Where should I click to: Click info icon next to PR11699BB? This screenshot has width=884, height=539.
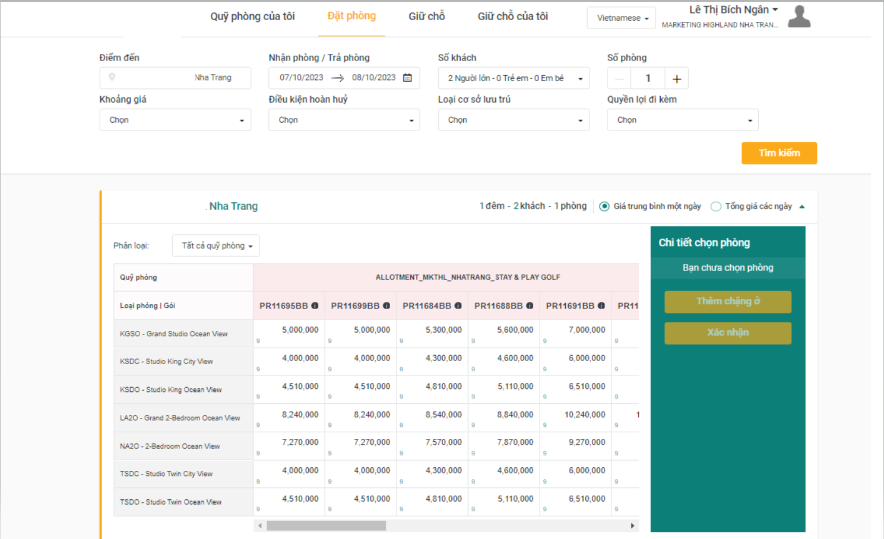click(386, 306)
